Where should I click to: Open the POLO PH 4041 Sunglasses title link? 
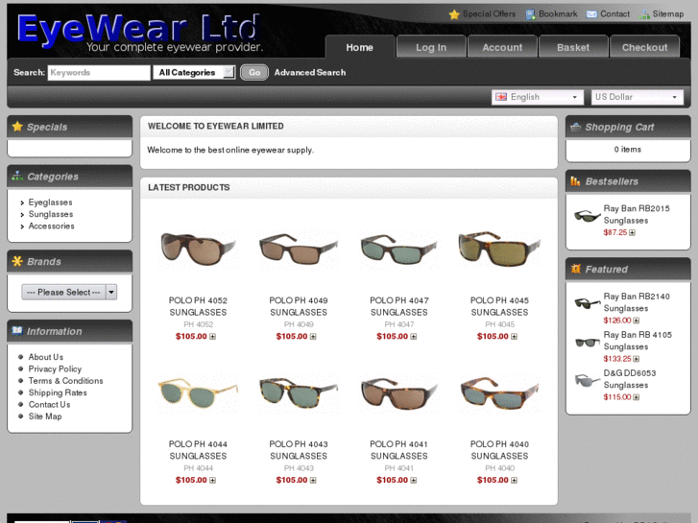tap(398, 450)
